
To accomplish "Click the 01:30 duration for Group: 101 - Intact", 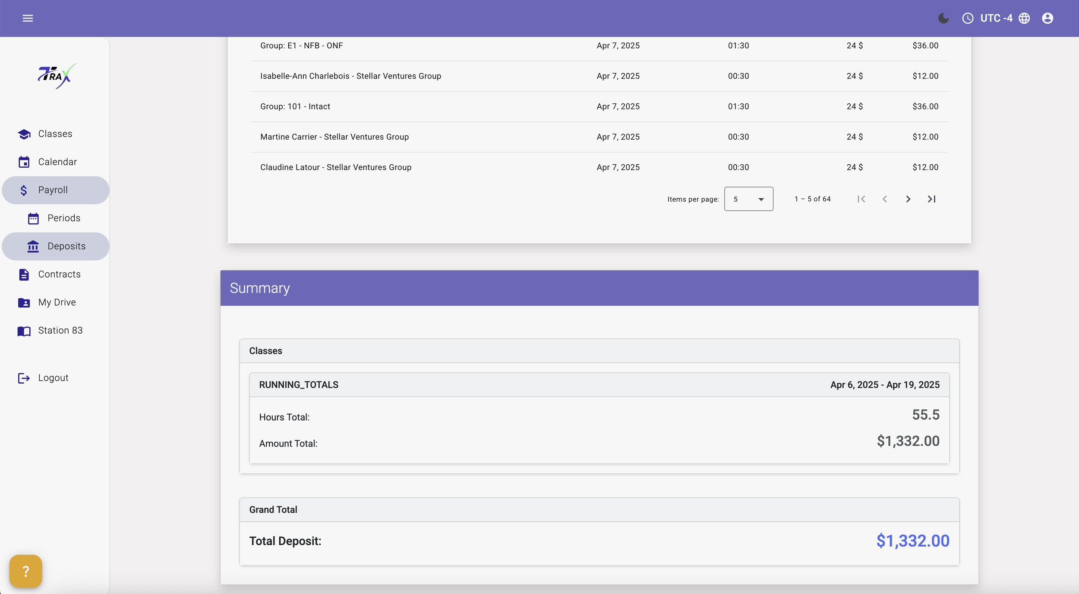I will click(x=738, y=106).
